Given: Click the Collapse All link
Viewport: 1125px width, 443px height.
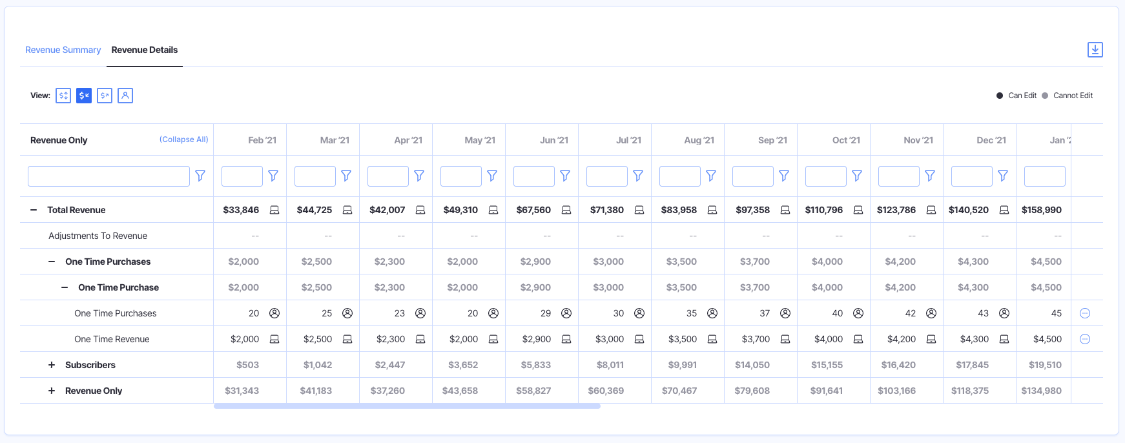Looking at the screenshot, I should (x=183, y=139).
